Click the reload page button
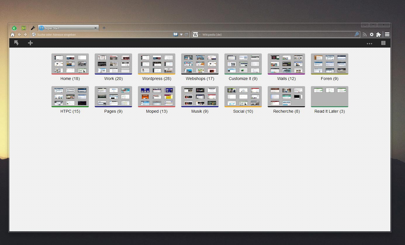The height and width of the screenshot is (245, 405). coord(186,34)
